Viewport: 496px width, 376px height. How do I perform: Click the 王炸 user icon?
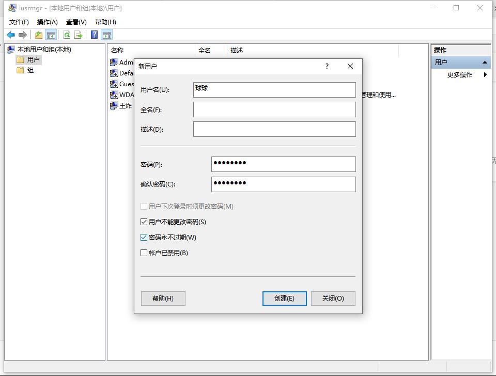(114, 105)
